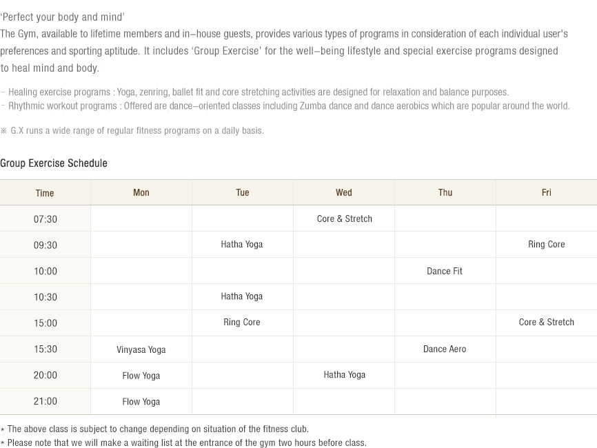Select Ring Core at 15:00 Tuesday

[x=242, y=323]
